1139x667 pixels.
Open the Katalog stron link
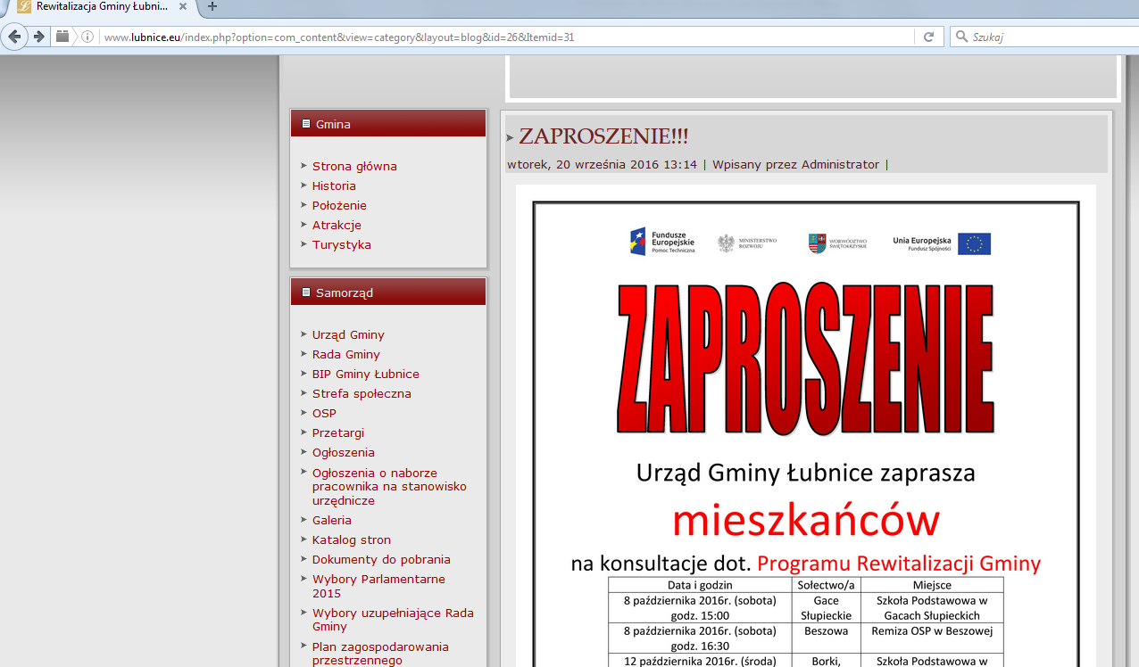[352, 539]
